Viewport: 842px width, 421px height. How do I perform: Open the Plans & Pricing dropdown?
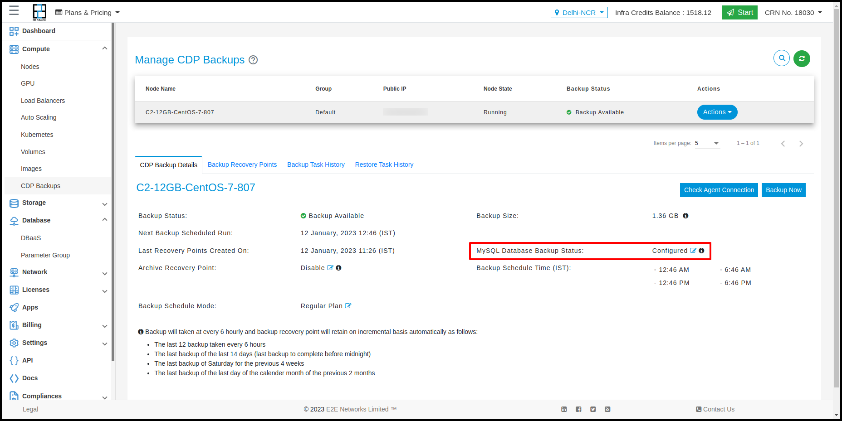(88, 13)
